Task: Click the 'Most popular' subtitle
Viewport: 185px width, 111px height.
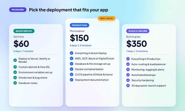Action: (x=77, y=31)
